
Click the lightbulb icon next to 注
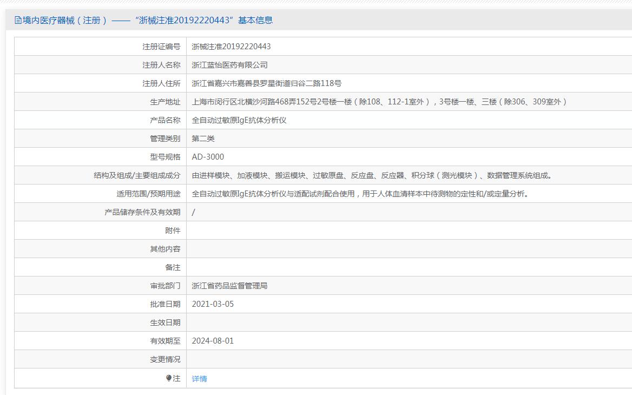coord(169,378)
